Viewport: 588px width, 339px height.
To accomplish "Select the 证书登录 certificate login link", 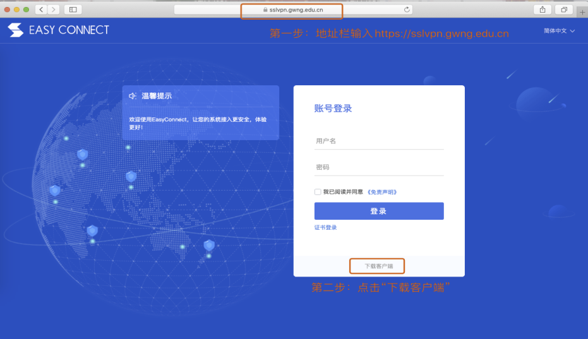I will pos(326,227).
